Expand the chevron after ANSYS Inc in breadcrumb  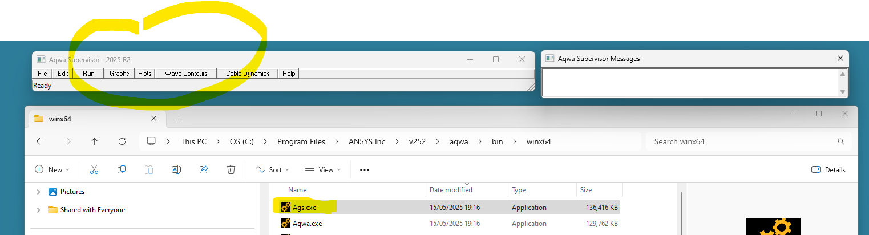[x=397, y=141]
